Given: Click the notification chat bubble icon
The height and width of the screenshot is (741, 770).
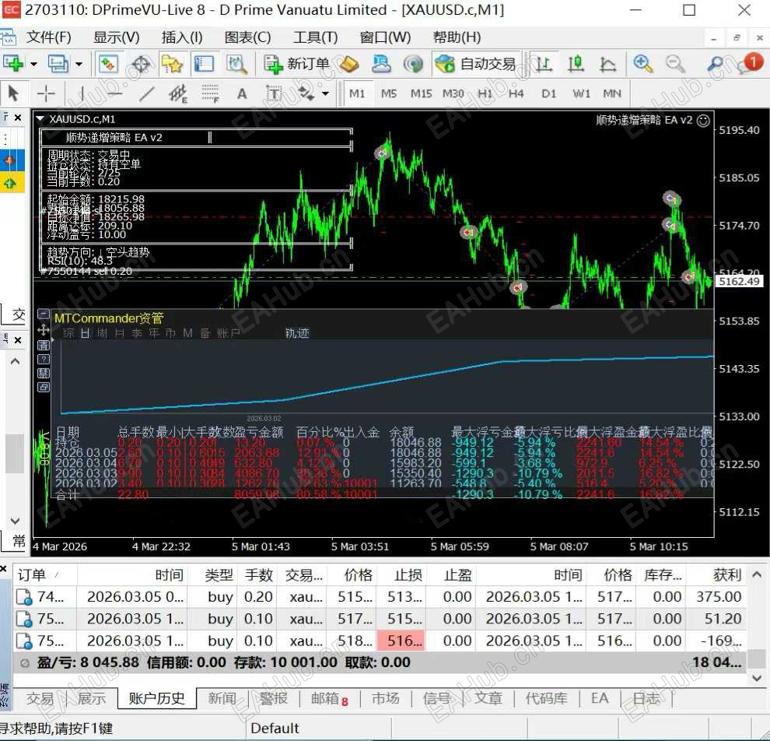Looking at the screenshot, I should point(749,64).
